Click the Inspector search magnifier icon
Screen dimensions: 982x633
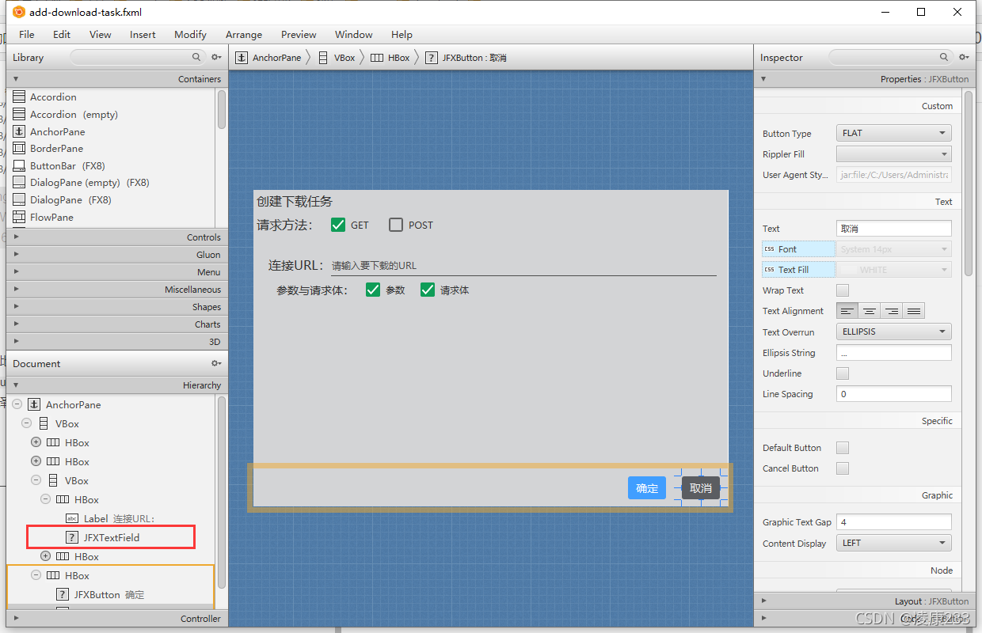click(x=944, y=57)
